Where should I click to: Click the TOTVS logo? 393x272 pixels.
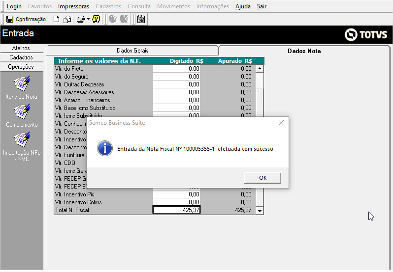pos(366,34)
